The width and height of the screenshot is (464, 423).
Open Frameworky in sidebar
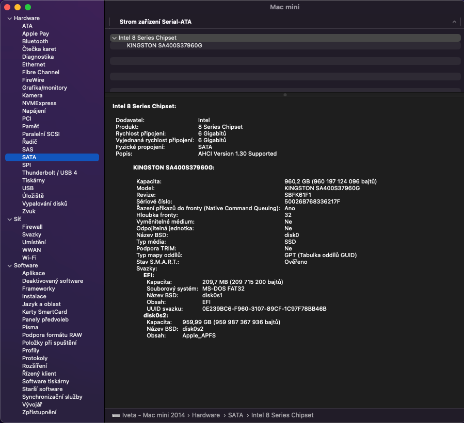[x=39, y=289]
